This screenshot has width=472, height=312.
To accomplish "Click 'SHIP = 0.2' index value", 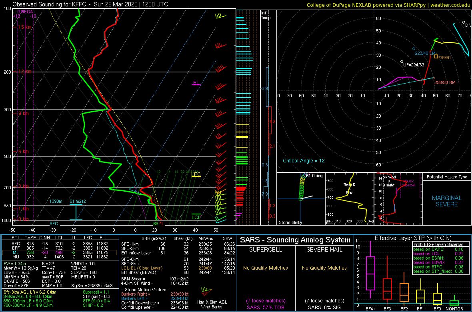I will pos(94,305).
